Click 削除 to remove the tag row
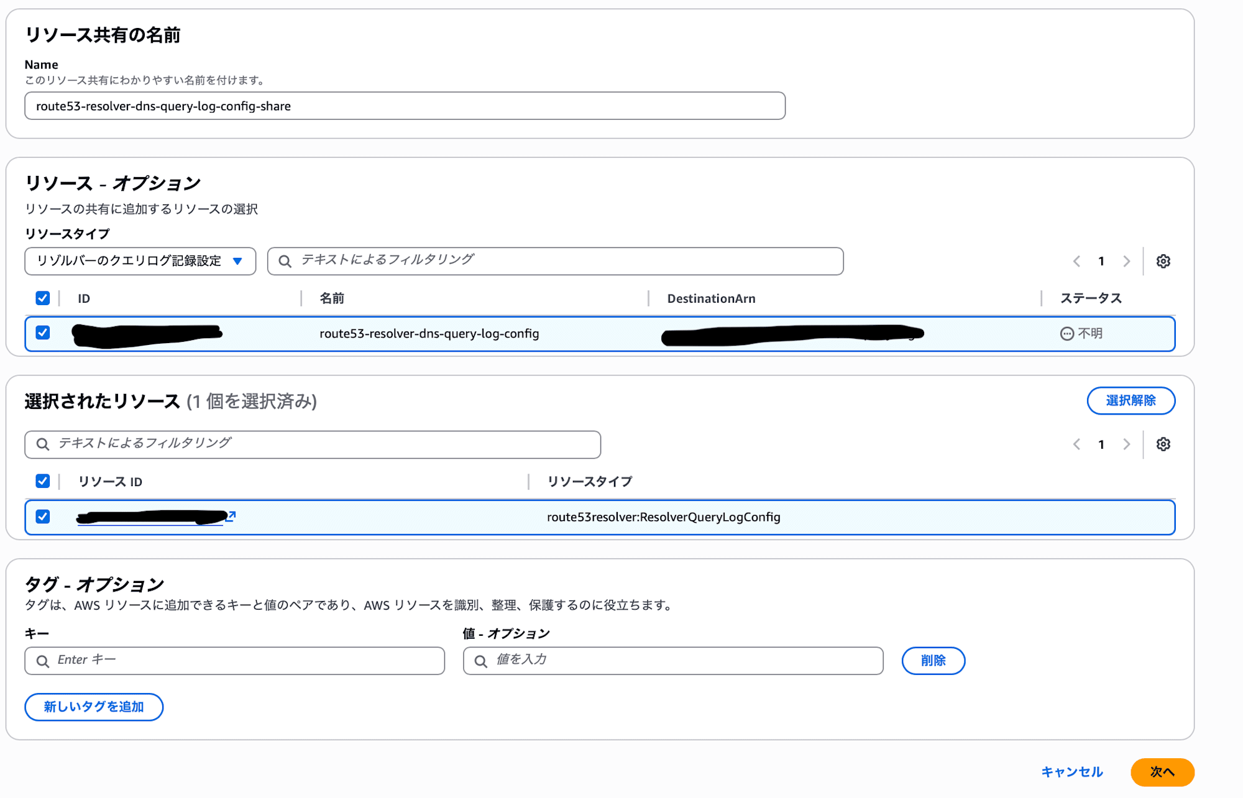Viewport: 1243px width, 798px height. tap(933, 661)
